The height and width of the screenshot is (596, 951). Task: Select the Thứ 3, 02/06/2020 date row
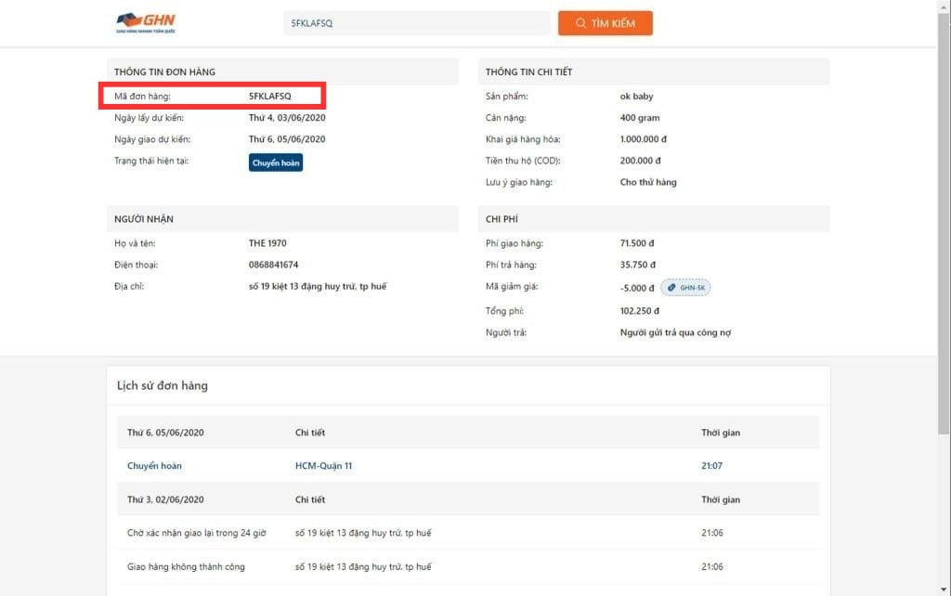(x=165, y=499)
